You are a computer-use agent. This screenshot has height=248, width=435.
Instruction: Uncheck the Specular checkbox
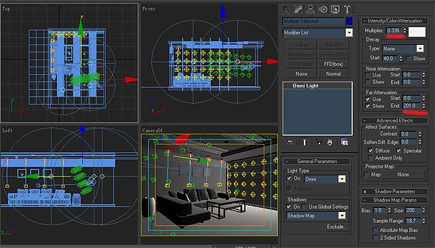point(398,151)
